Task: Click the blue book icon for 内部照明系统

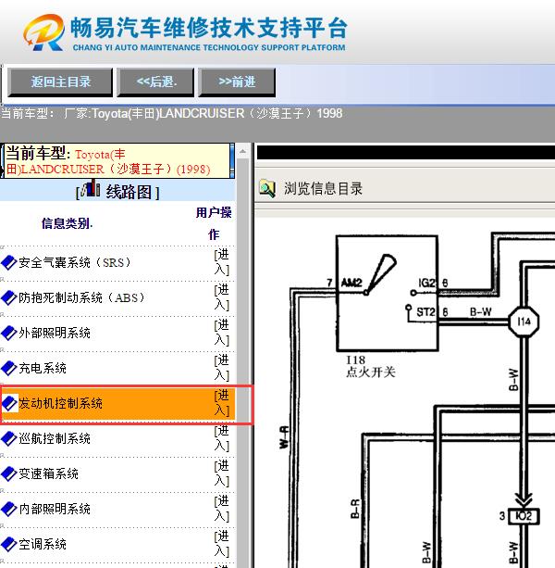Action: click(x=8, y=509)
